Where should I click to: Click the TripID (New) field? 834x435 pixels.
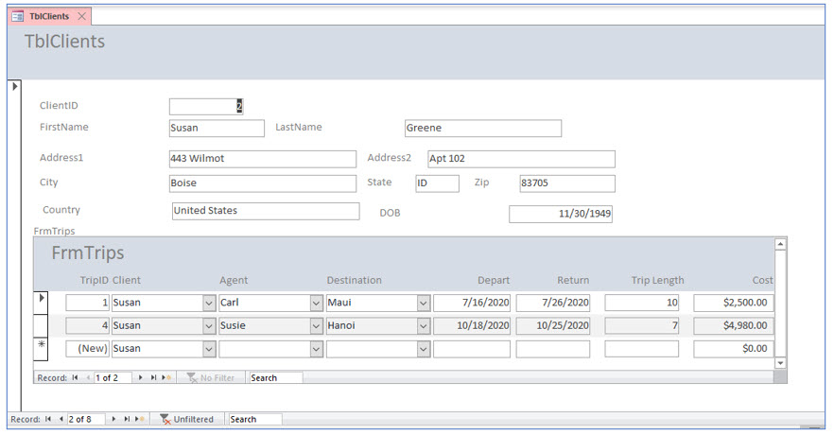88,349
